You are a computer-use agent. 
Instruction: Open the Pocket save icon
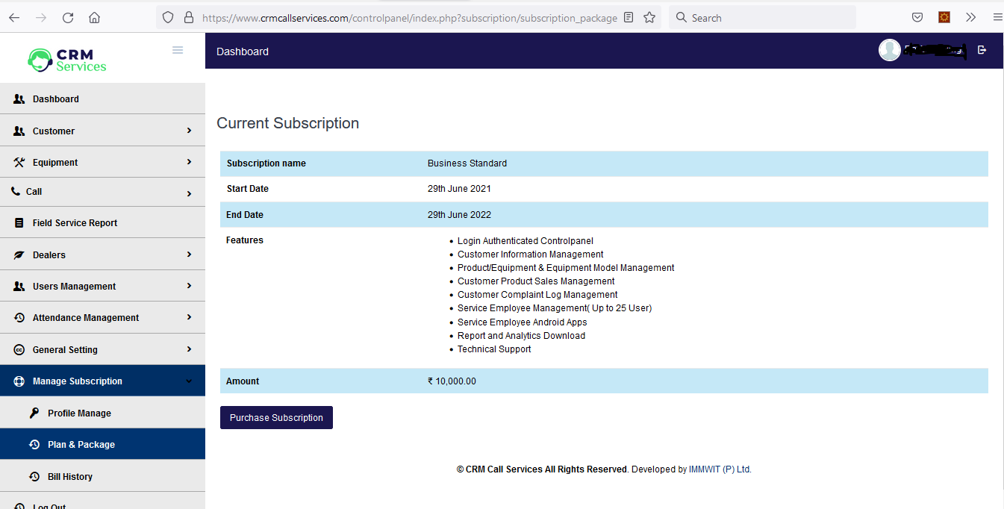(x=917, y=17)
